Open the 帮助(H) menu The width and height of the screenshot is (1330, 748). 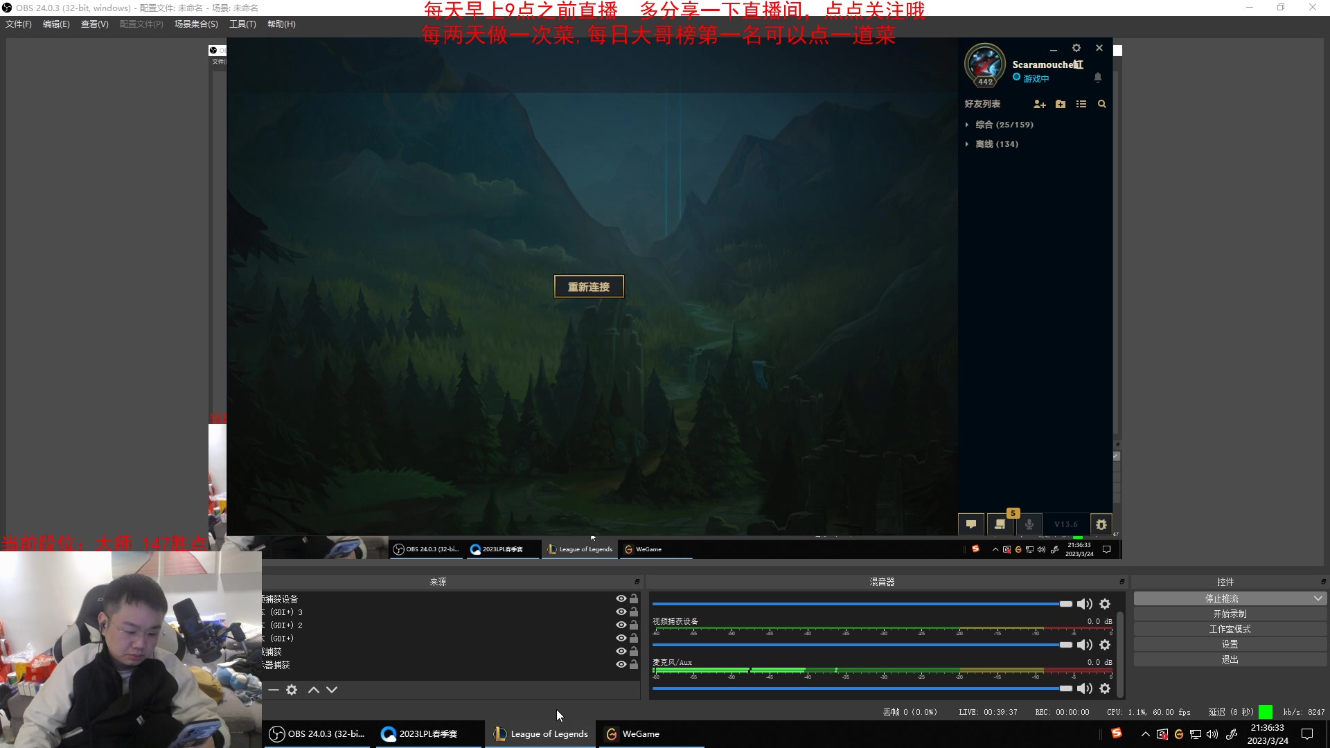281,24
